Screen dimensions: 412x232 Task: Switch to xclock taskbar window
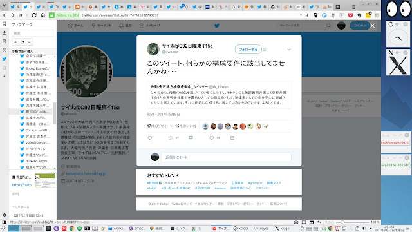click(x=241, y=229)
